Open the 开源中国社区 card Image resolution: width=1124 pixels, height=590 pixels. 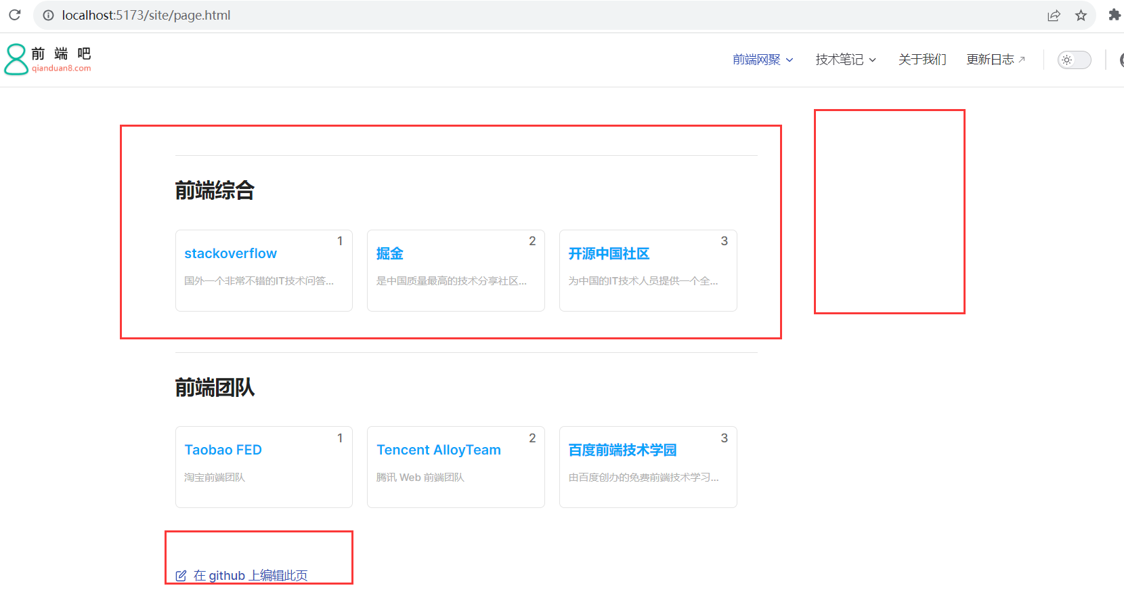[x=648, y=270]
